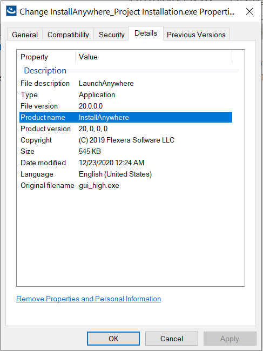
Task: Click the 12/23/2020 12:24 AM date value
Action: 111,163
